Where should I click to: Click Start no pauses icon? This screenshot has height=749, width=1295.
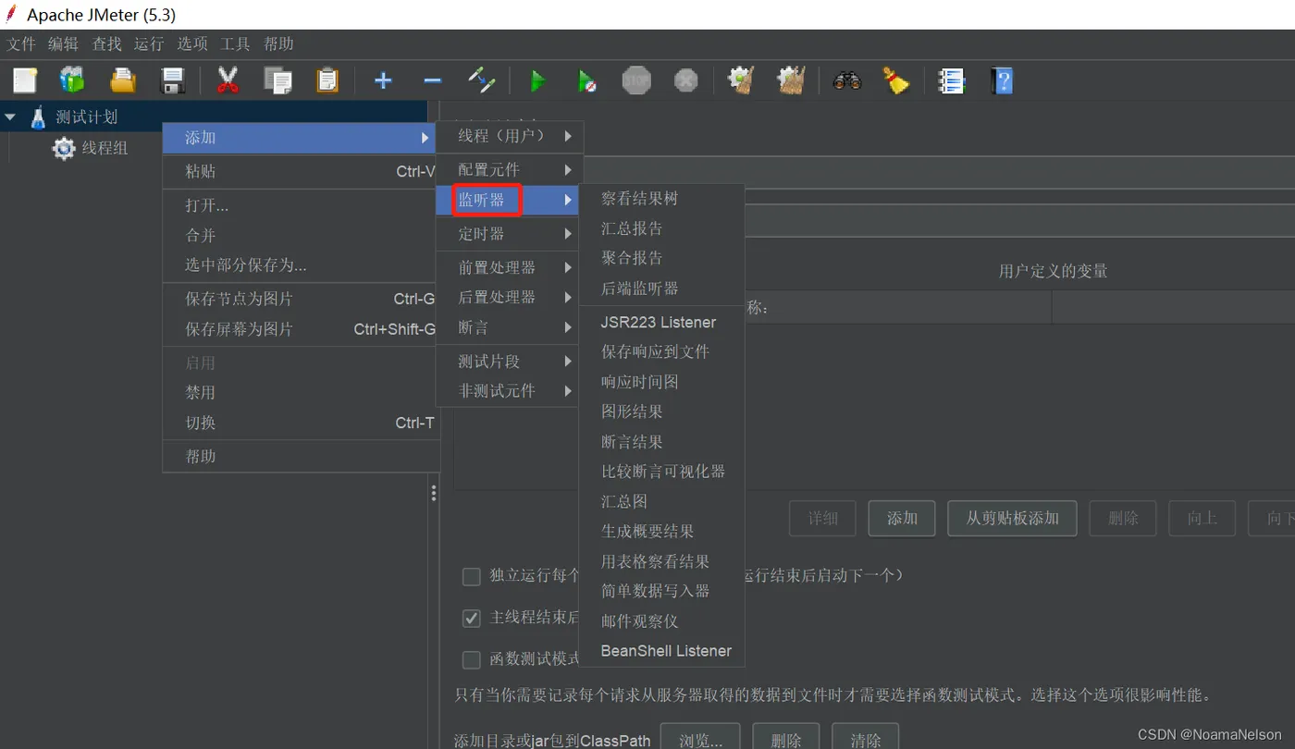click(x=586, y=80)
